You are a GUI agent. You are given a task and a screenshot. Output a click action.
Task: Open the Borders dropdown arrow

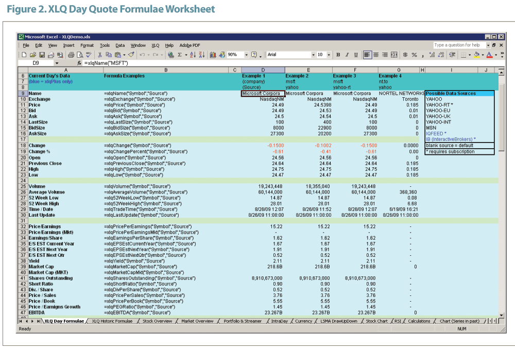pos(470,55)
